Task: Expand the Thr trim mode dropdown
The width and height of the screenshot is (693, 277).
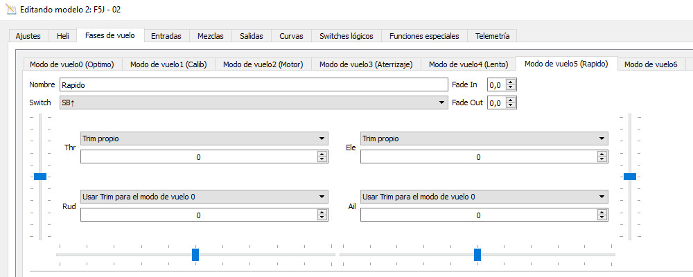Action: coord(204,138)
